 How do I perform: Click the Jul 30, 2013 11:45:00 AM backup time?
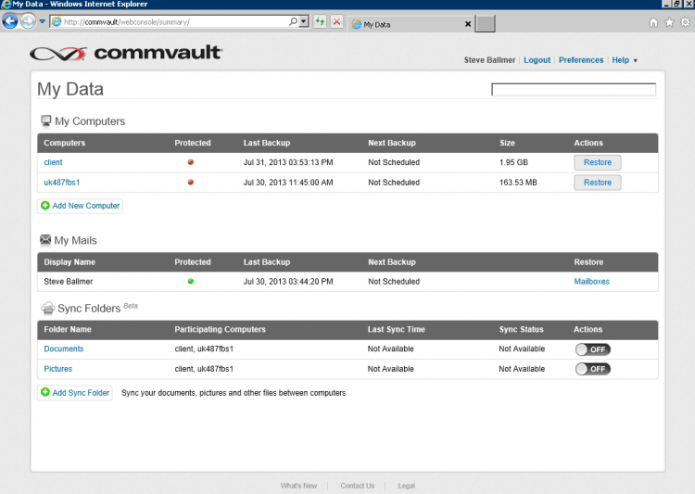[288, 183]
